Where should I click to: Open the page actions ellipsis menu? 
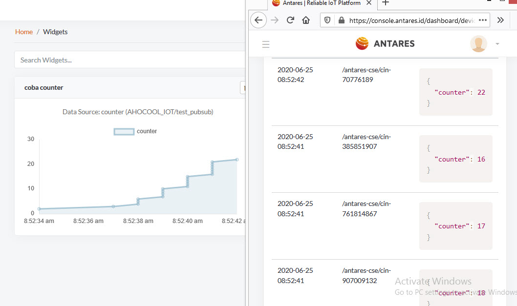[x=482, y=20]
